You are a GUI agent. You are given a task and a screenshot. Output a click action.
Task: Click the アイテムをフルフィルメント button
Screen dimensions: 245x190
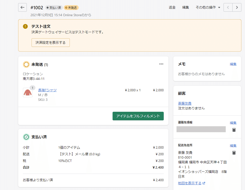click(138, 116)
